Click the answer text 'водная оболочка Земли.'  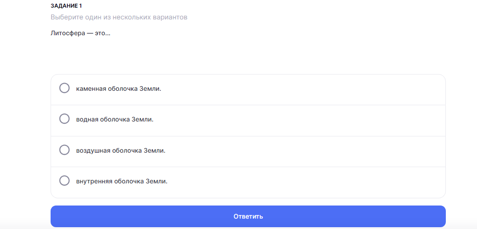[x=115, y=120]
